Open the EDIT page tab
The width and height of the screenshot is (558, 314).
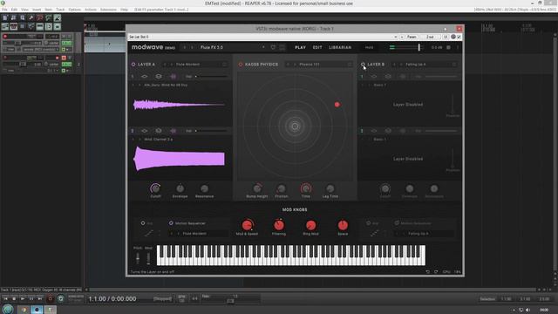point(317,47)
